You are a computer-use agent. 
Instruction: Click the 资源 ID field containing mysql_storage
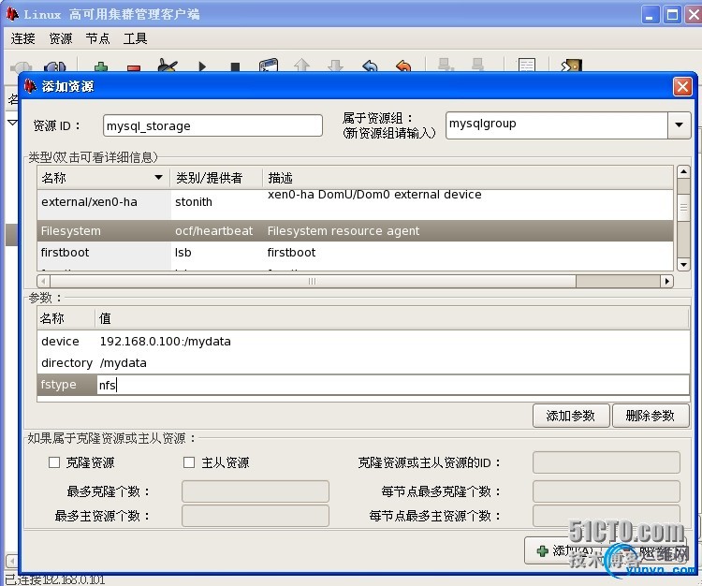coord(212,125)
